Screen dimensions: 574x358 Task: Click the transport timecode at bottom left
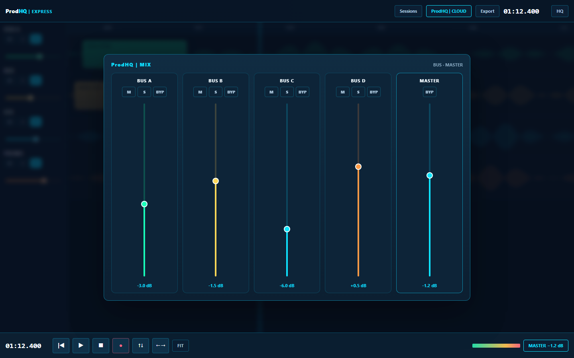24,346
